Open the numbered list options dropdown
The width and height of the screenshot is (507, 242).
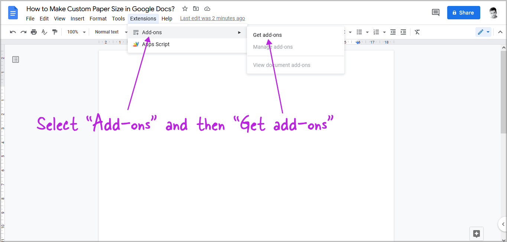point(384,32)
